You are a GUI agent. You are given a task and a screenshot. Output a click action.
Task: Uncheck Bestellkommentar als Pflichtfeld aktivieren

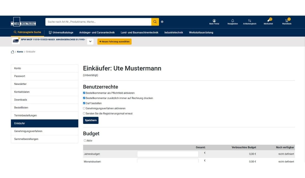point(84,93)
